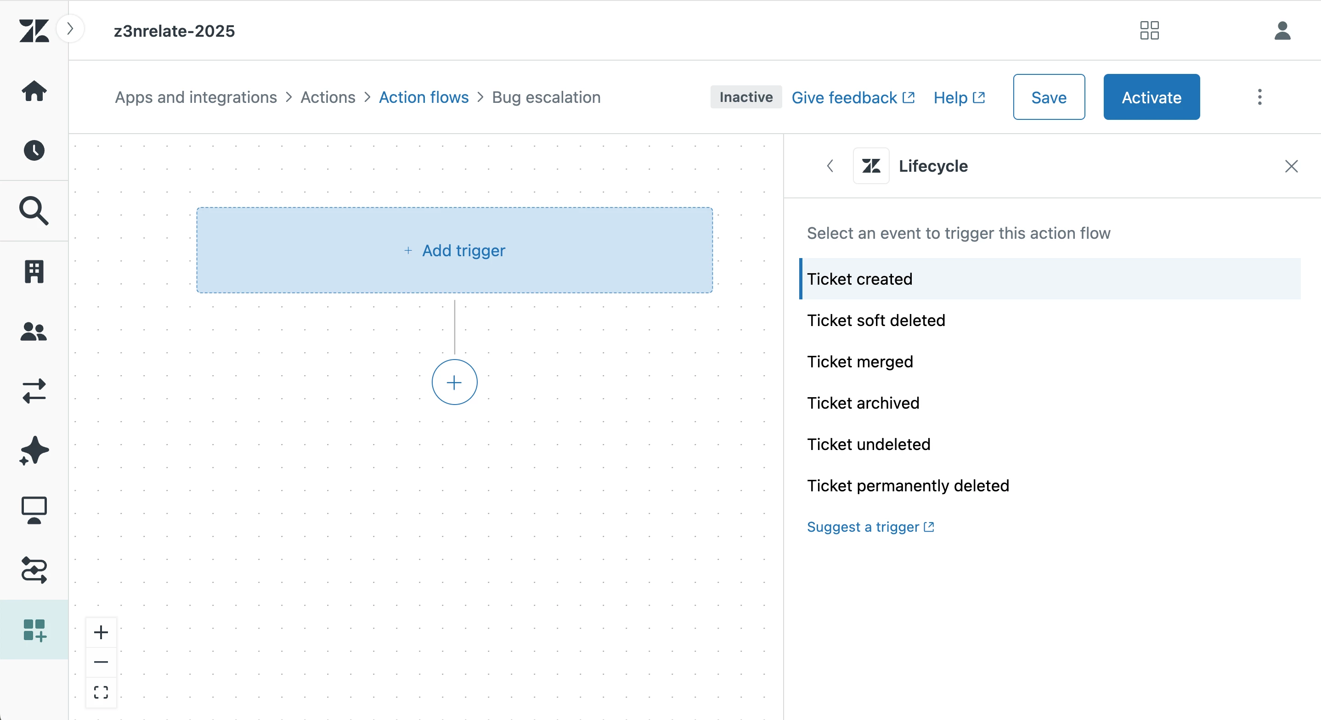The height and width of the screenshot is (720, 1321).
Task: Open the Channels arrows icon
Action: tap(34, 391)
